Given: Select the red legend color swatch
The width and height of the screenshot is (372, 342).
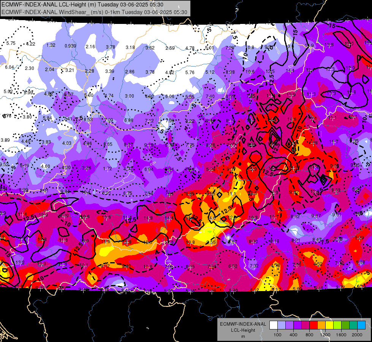Looking at the screenshot, I should pyautogui.click(x=313, y=325).
